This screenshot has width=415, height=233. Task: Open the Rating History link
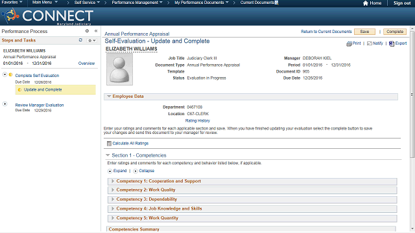pyautogui.click(x=197, y=121)
